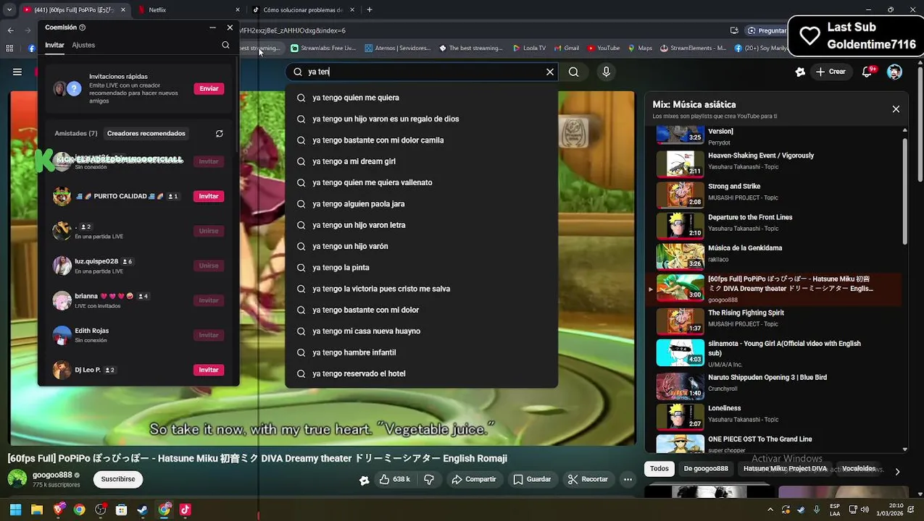Open the help icon next to Coemisión
The width and height of the screenshot is (924, 521).
82,27
